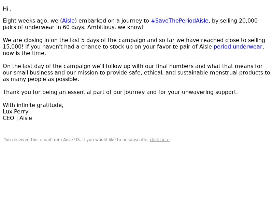Click 'as many people as possible.' text

[x=41, y=79]
